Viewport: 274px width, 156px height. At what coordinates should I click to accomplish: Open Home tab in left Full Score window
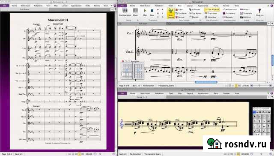[x=14, y=6]
